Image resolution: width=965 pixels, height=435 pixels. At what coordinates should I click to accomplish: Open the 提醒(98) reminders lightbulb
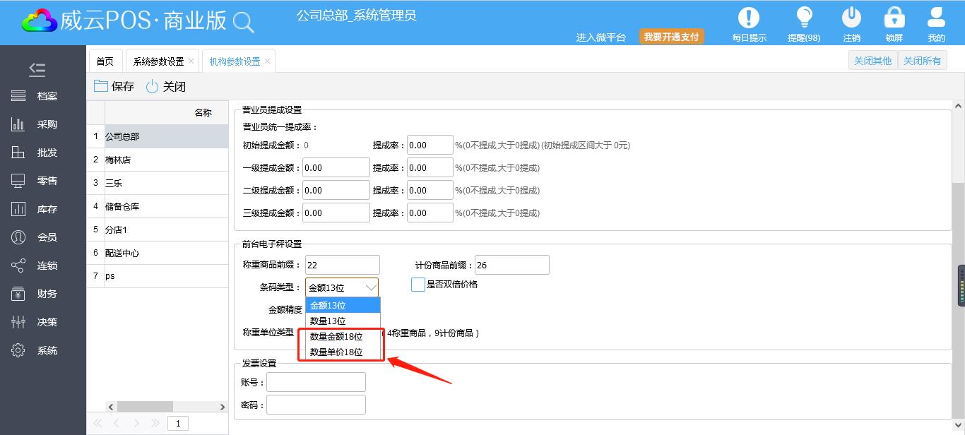(x=804, y=18)
